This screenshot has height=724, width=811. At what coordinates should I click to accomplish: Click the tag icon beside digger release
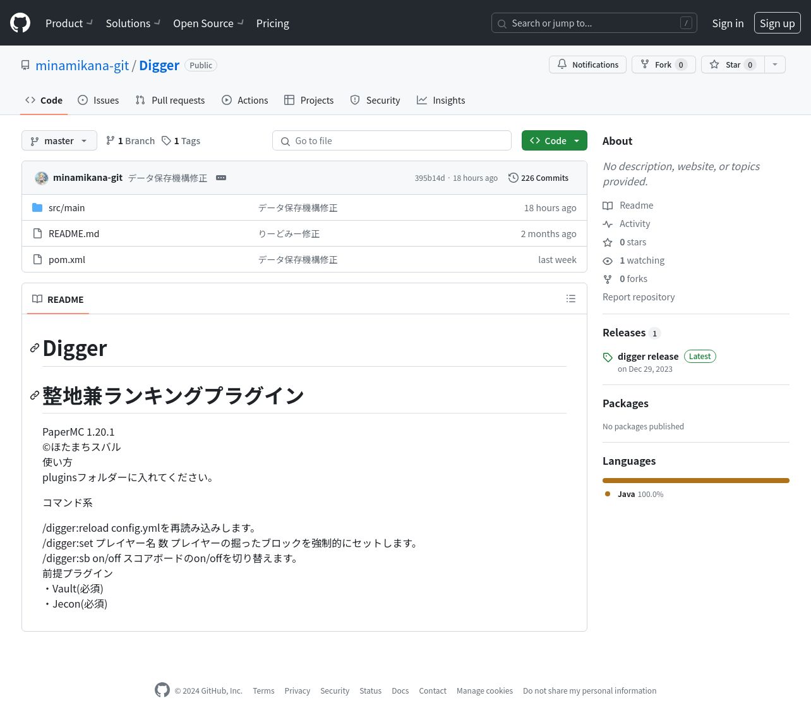point(608,357)
